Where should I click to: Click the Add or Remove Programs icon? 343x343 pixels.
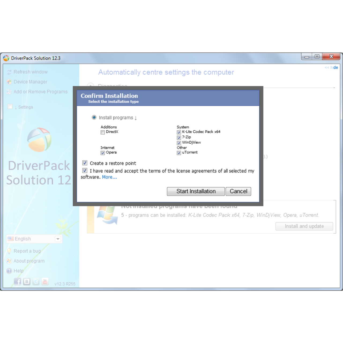pos(9,92)
